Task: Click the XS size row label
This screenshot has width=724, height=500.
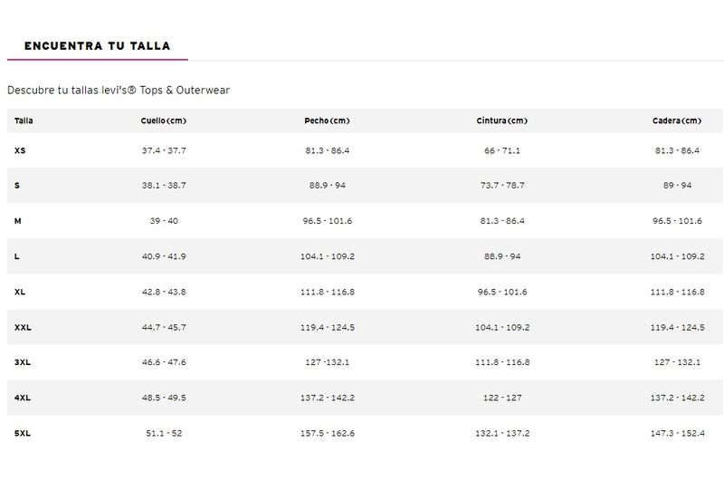Action: pos(20,150)
